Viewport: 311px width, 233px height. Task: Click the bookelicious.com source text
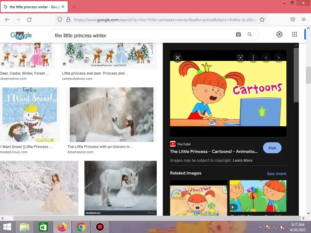[x=14, y=152]
